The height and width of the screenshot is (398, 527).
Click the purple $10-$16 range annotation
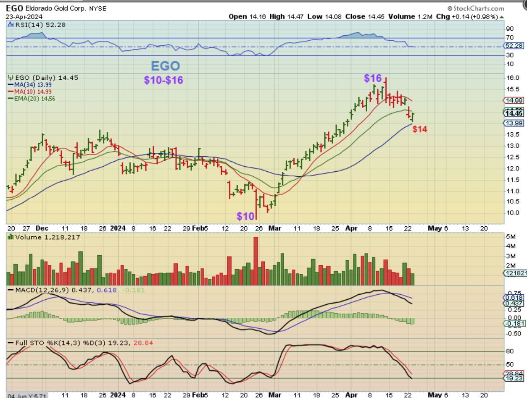pos(163,80)
